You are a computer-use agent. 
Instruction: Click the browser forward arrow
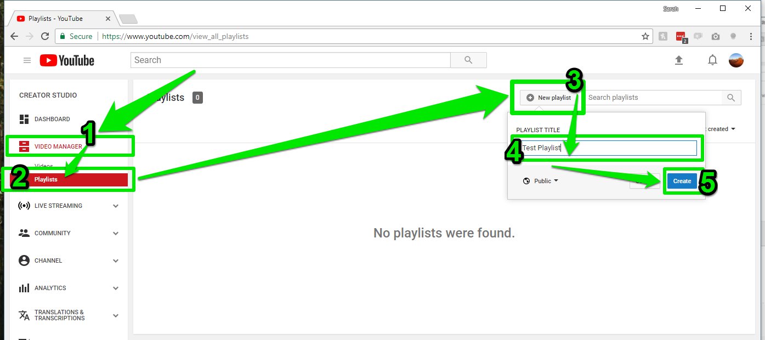30,36
